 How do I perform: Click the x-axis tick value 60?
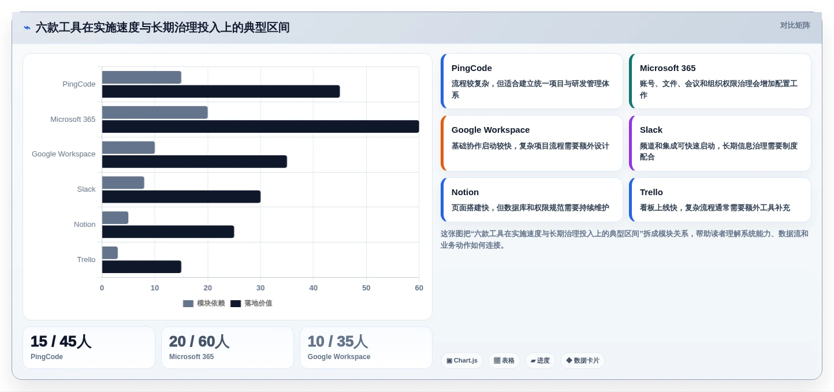(419, 288)
